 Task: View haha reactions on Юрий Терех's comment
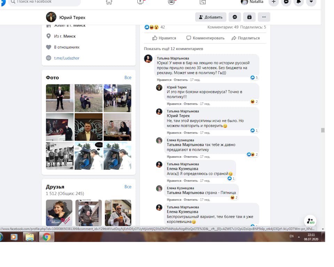coord(254,102)
